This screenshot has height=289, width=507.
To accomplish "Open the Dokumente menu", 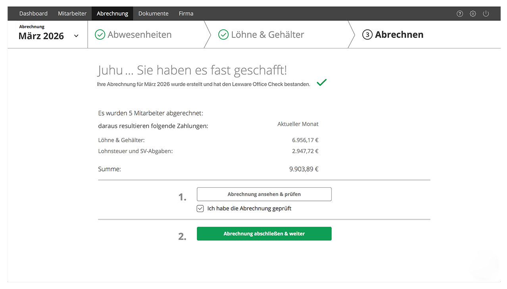I will pyautogui.click(x=153, y=13).
